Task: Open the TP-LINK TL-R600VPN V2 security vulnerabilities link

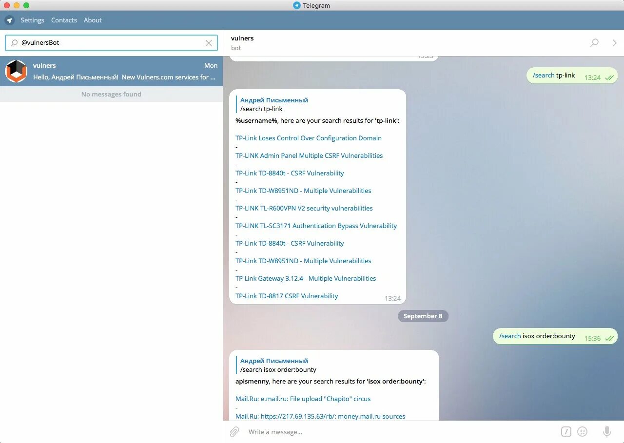Action: 304,208
